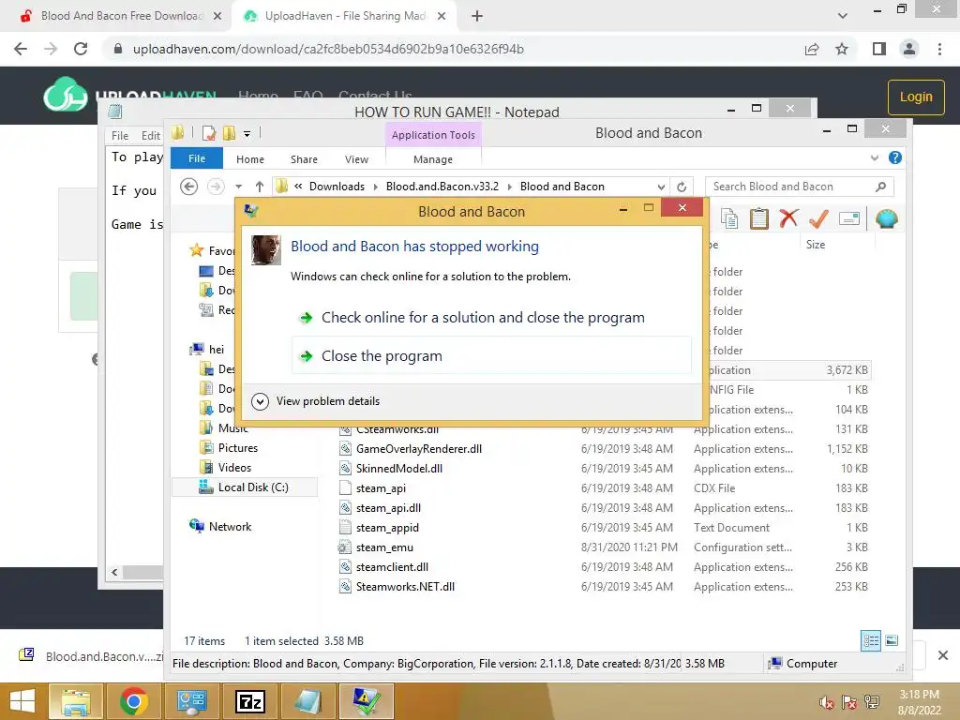Open recent locations dropdown arrow
Viewport: 960px width, 720px height.
239,187
